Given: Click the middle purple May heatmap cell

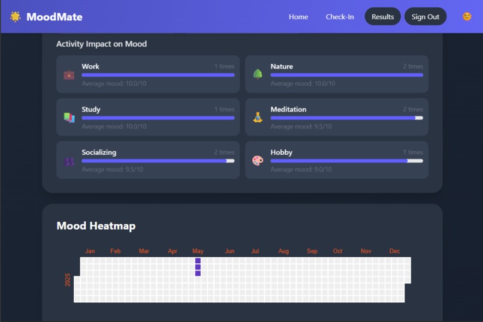Looking at the screenshot, I should pos(198,267).
